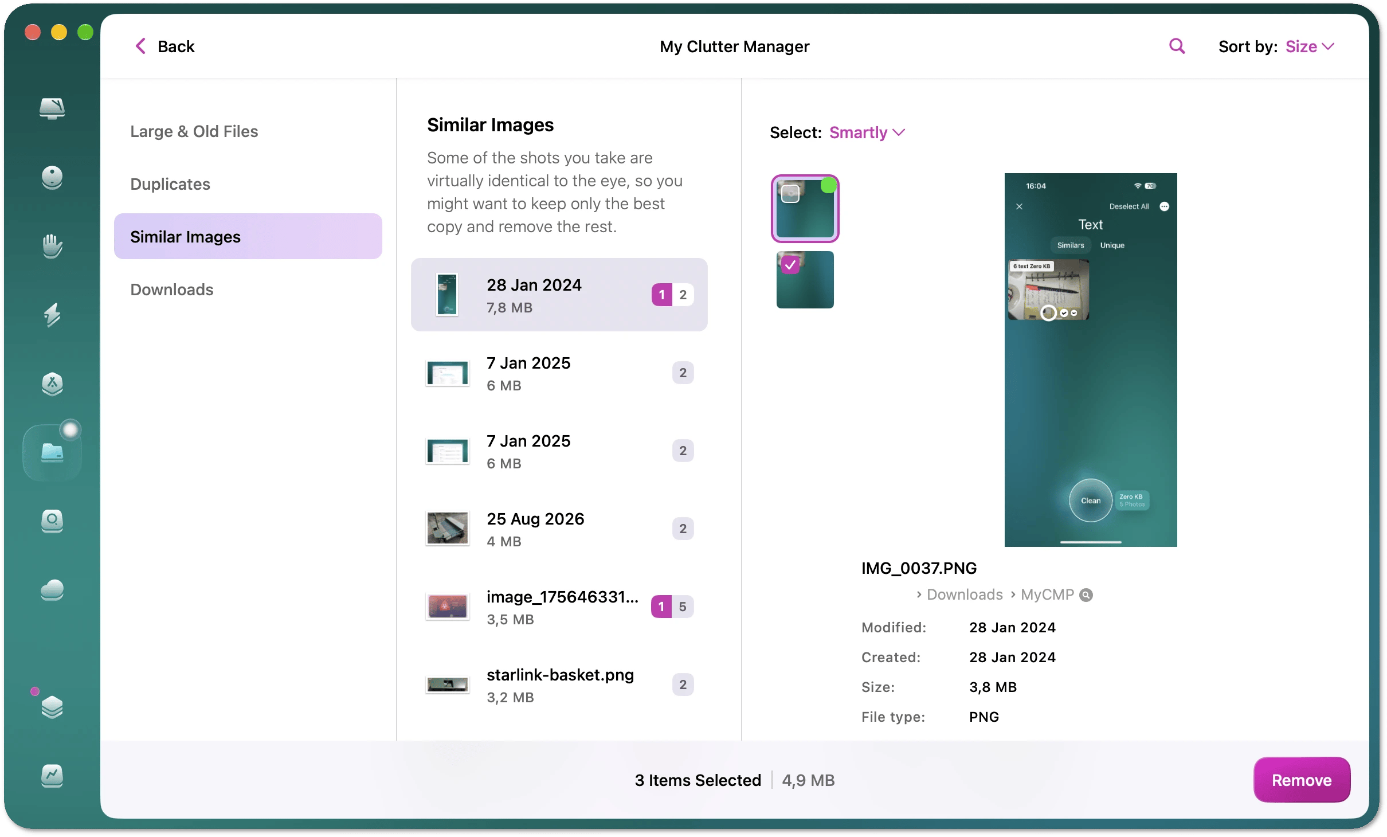
Task: Click the large phone screenshot preview
Action: click(x=1091, y=360)
